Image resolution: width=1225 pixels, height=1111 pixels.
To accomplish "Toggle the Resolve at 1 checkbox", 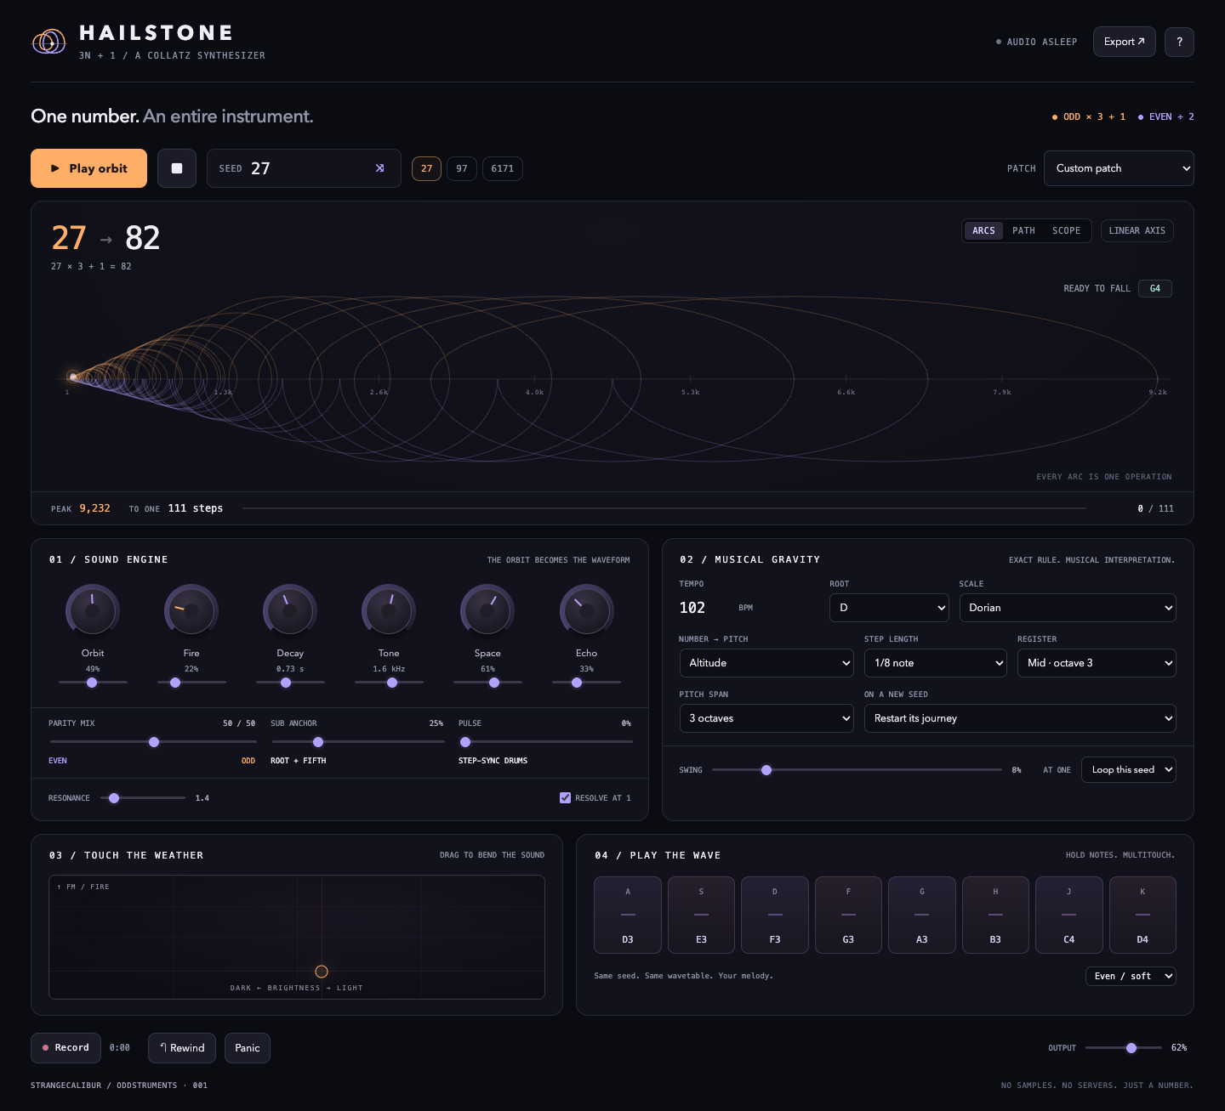I will [x=565, y=797].
